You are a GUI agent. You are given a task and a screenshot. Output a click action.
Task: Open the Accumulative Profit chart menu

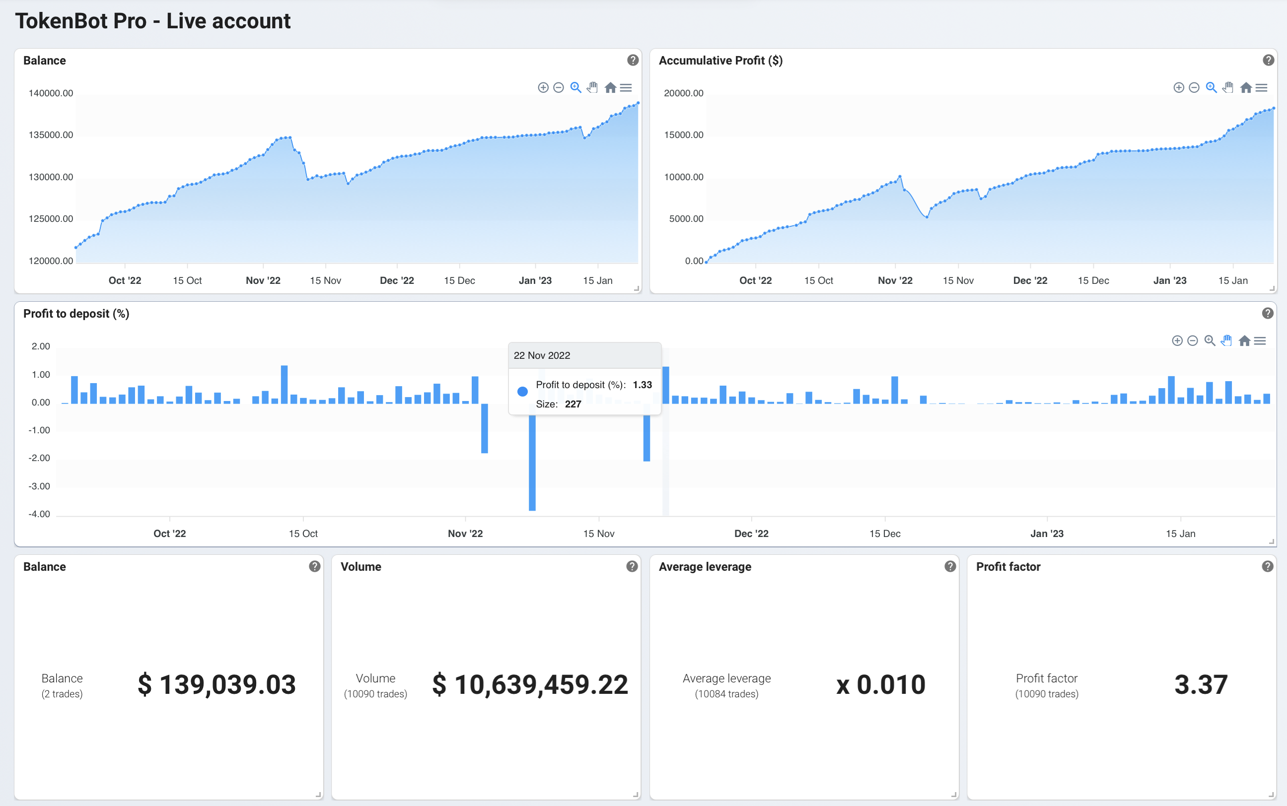coord(1261,87)
